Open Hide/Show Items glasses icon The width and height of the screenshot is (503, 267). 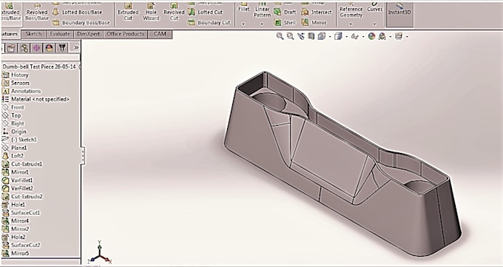coord(354,36)
